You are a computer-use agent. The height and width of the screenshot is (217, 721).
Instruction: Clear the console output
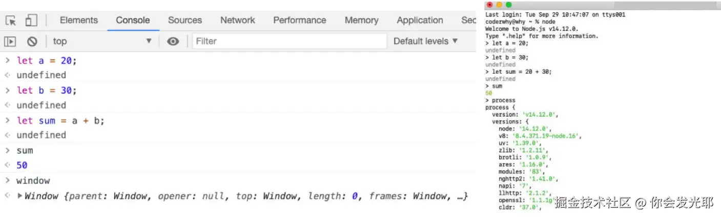click(x=32, y=41)
